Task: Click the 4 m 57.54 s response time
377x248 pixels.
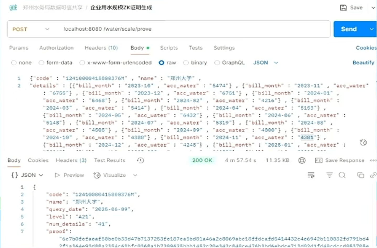Action: pos(240,160)
